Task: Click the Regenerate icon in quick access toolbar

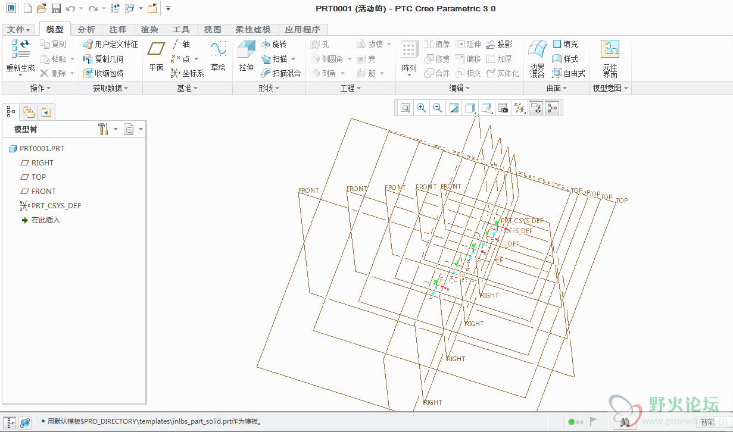Action: (115, 8)
